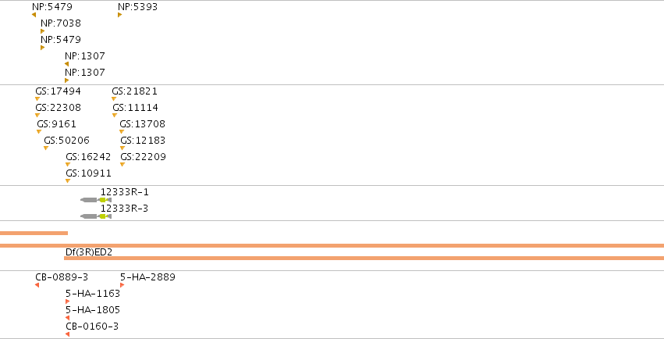Viewport: 664px width, 339px height.
Task: Select the CB-0160-3 red arrow marker
Action: (67, 334)
